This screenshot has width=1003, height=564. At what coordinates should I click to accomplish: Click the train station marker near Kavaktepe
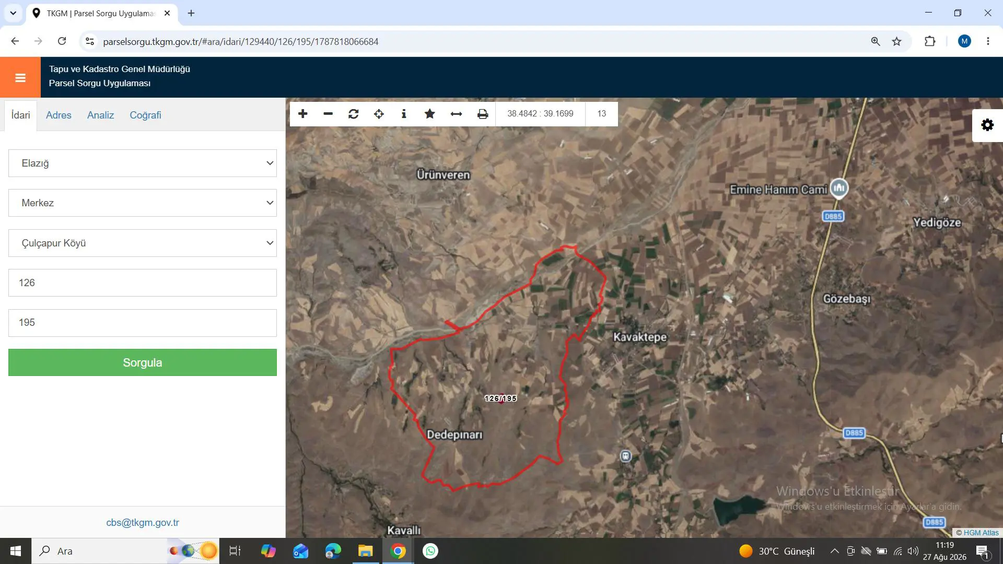click(626, 456)
